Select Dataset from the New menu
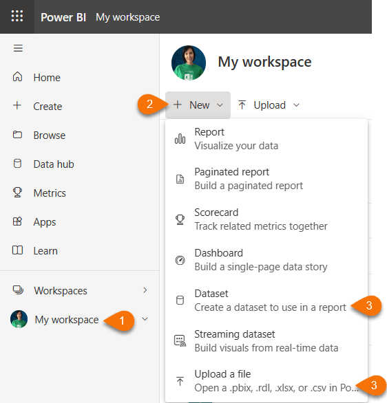Image resolution: width=387 pixels, height=403 pixels. click(x=266, y=301)
